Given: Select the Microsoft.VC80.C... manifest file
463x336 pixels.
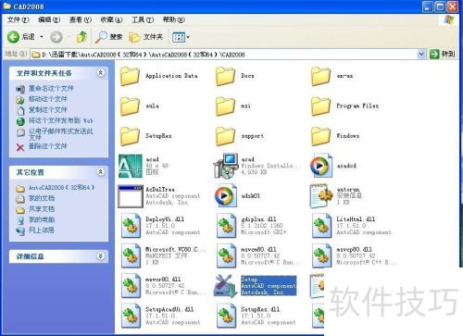Looking at the screenshot, I should point(163,255).
